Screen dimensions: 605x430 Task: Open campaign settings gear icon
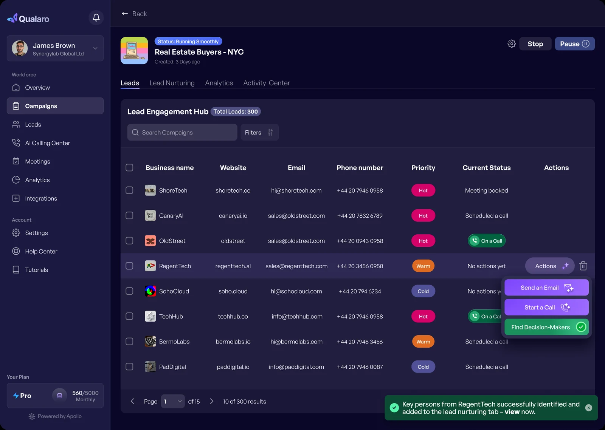point(512,44)
